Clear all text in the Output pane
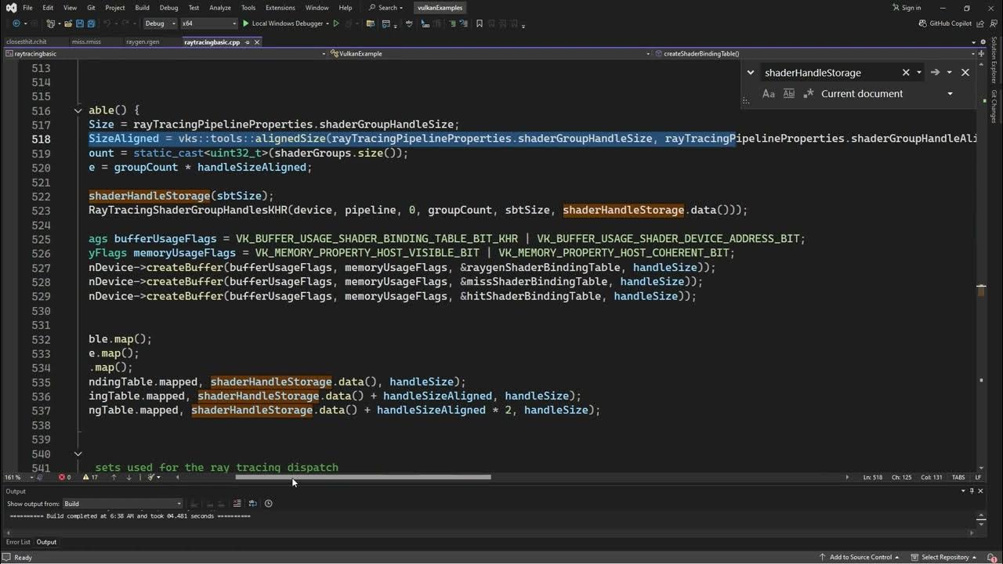The width and height of the screenshot is (1003, 564). coord(237,503)
